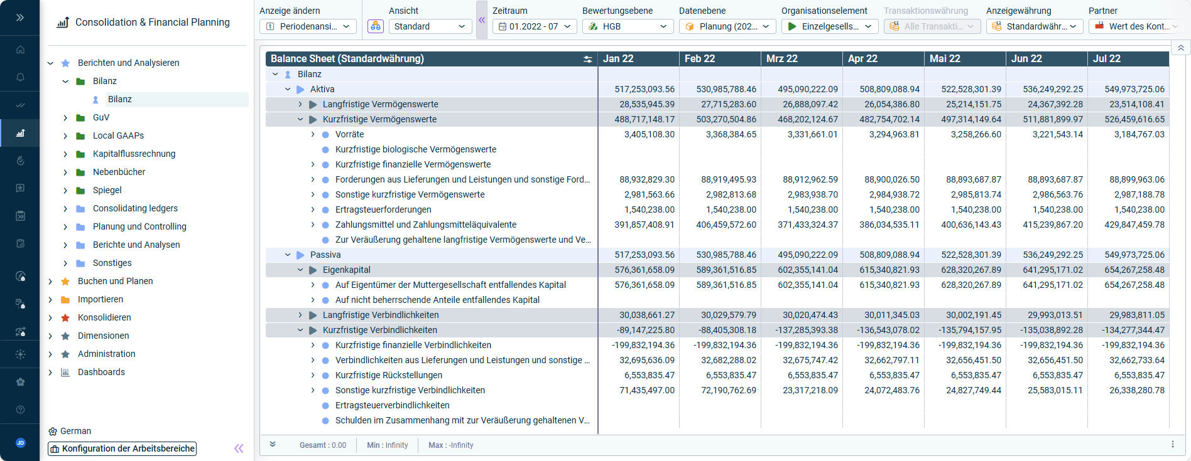Collapse the Eigenkapital row
The height and width of the screenshot is (461, 1191).
pos(300,270)
